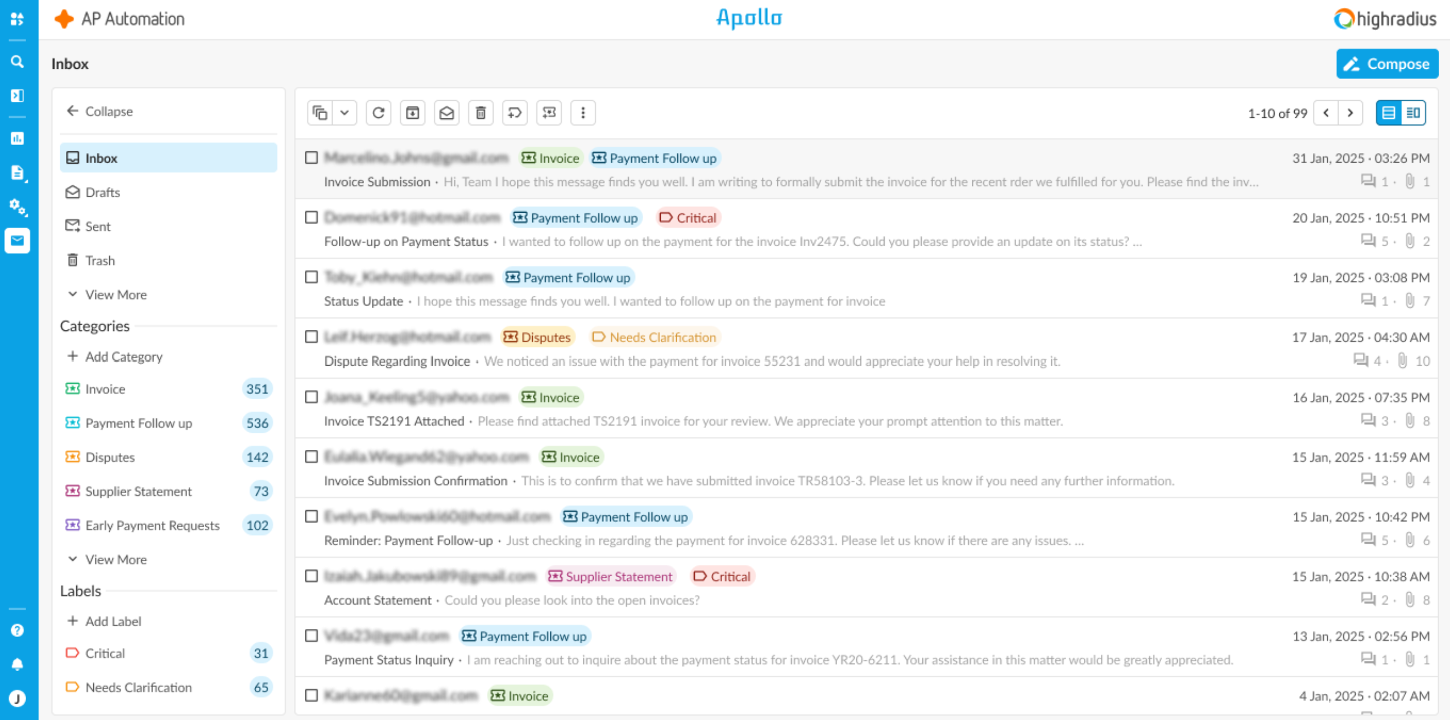
Task: Filter by Payment Follow up category
Action: [x=138, y=423]
